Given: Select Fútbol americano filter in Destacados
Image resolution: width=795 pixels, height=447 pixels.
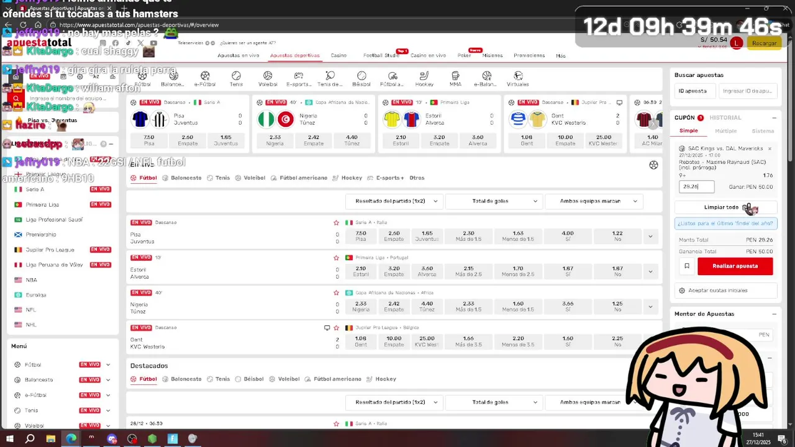Looking at the screenshot, I should [333, 379].
